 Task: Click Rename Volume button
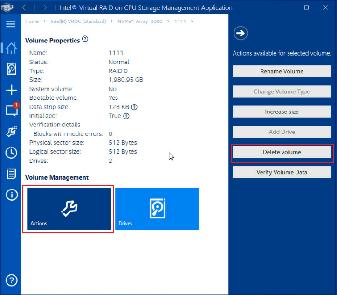282,71
